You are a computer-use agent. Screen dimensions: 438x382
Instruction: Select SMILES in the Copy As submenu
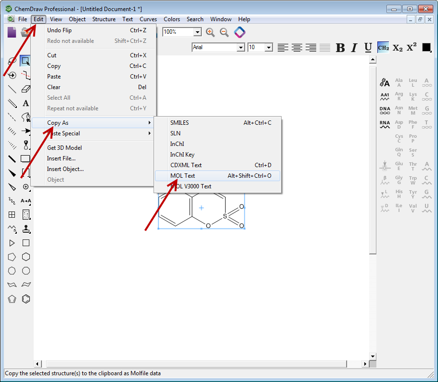pyautogui.click(x=180, y=123)
